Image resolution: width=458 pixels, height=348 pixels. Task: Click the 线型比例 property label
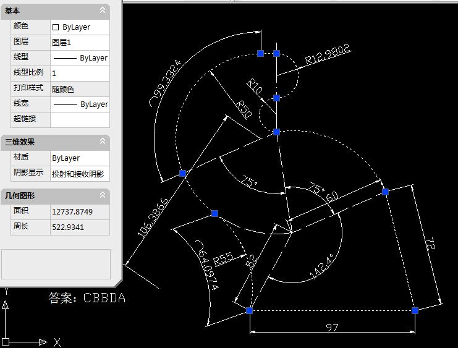28,72
